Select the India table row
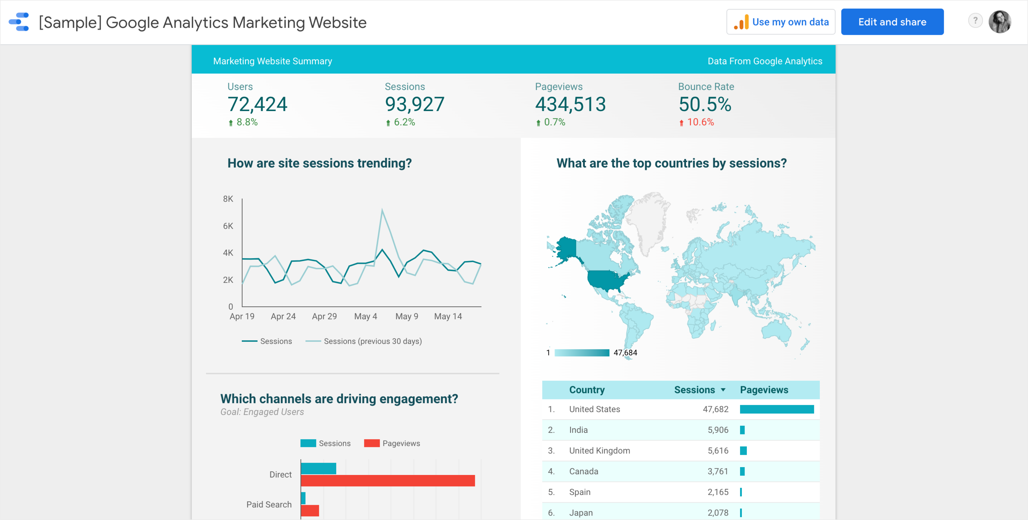Viewport: 1028px width, 520px height. click(x=681, y=430)
